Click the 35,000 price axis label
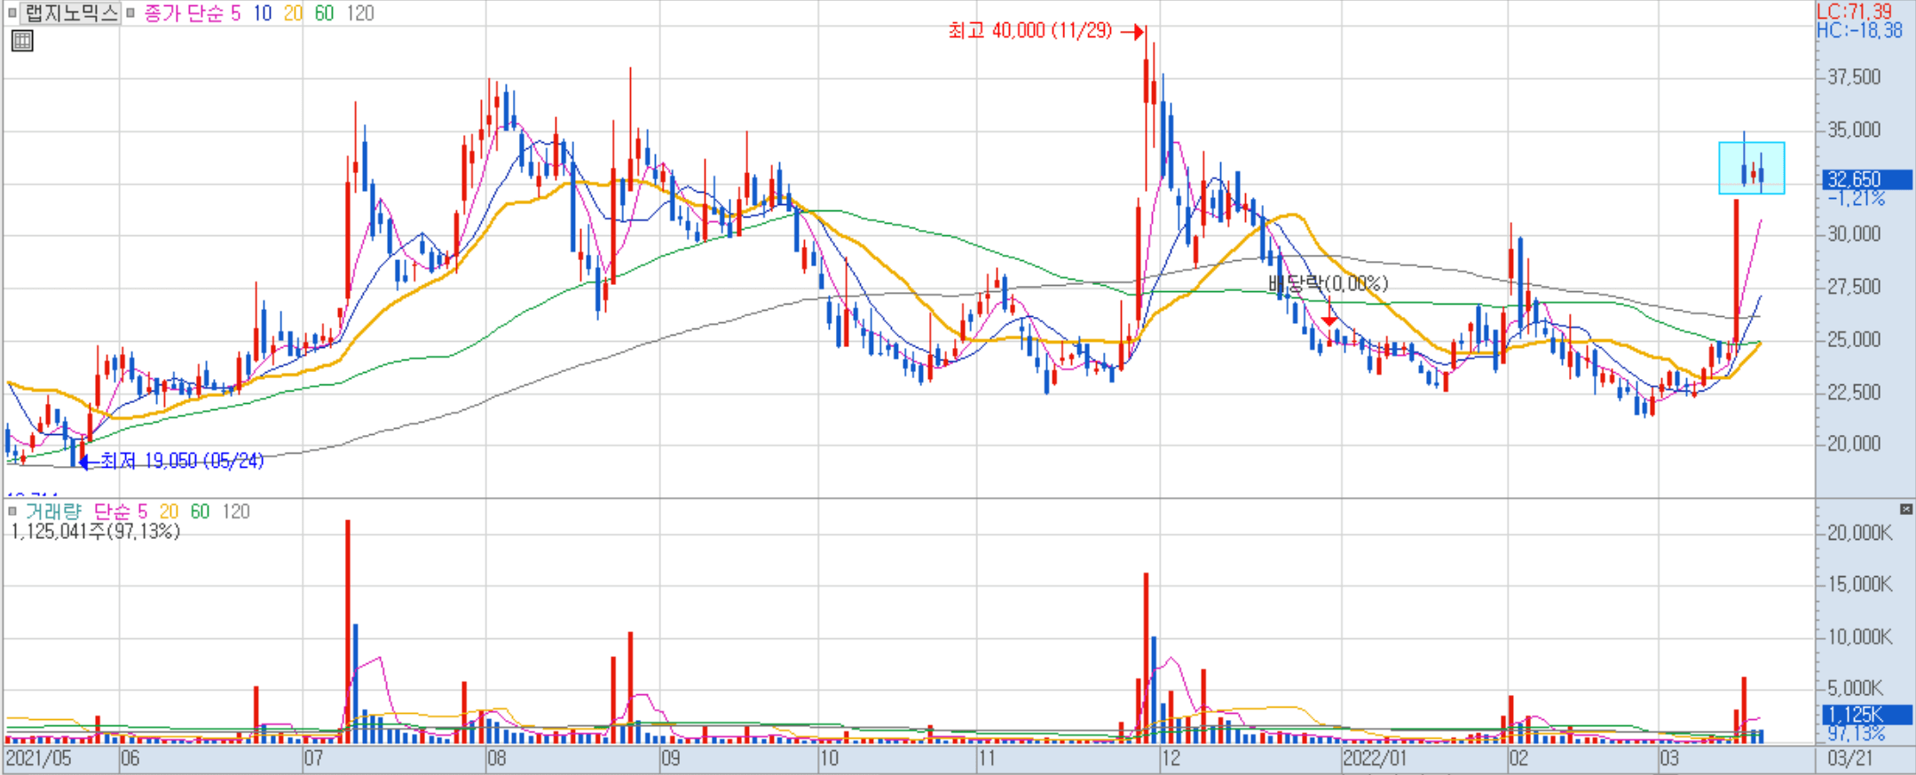Viewport: 1916px width, 775px height. (x=1854, y=130)
